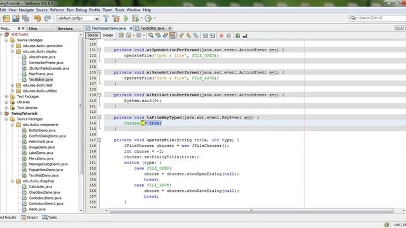The image size is (406, 228).
Task: Collapse the miSaveActionPerformed method fold
Action: (x=99, y=72)
